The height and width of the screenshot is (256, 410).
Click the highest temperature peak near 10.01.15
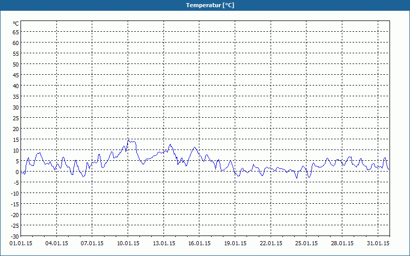pos(129,140)
